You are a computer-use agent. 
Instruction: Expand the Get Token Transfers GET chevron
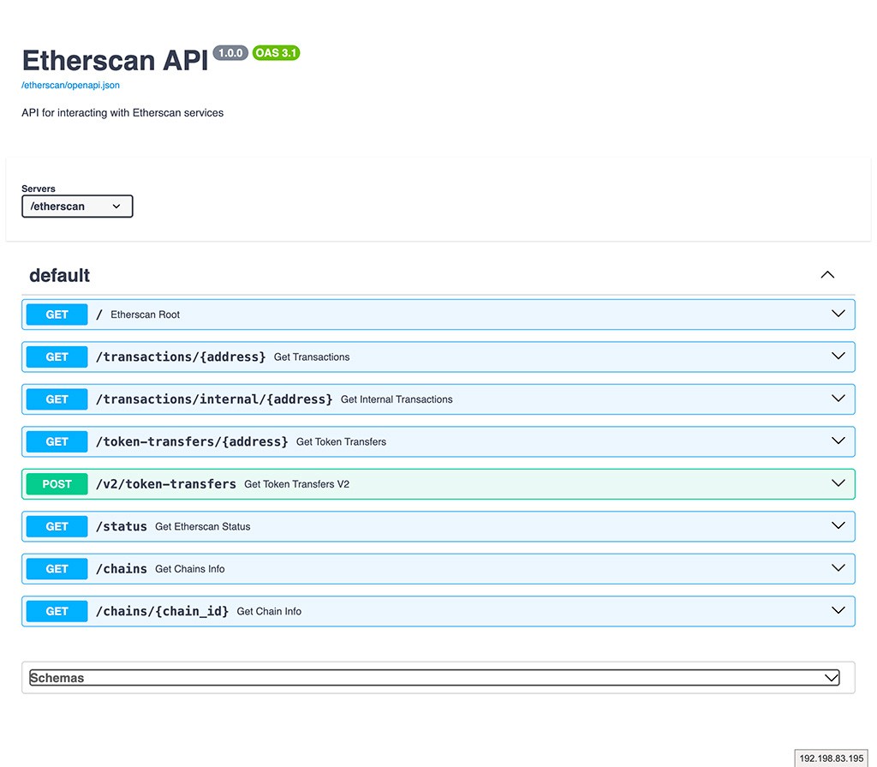838,440
